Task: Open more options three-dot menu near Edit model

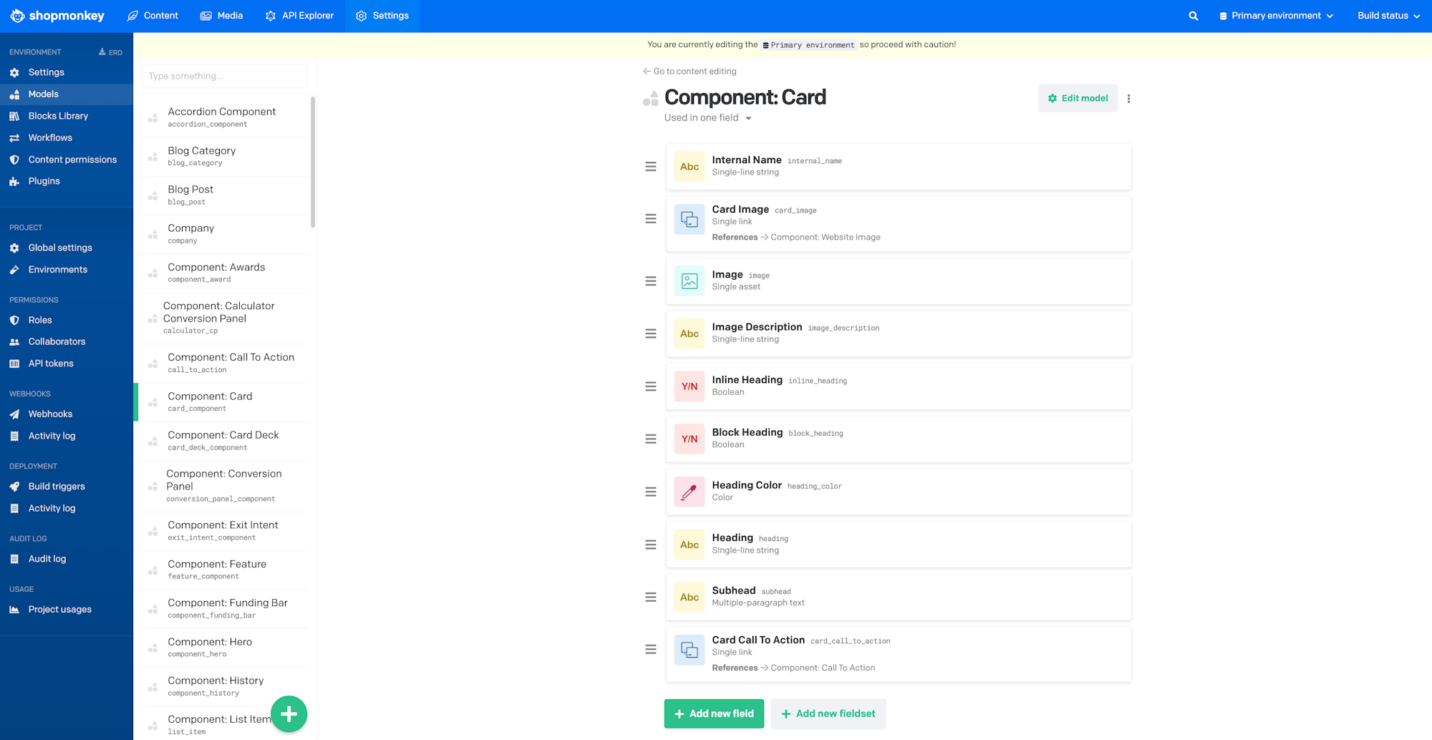Action: 1128,99
